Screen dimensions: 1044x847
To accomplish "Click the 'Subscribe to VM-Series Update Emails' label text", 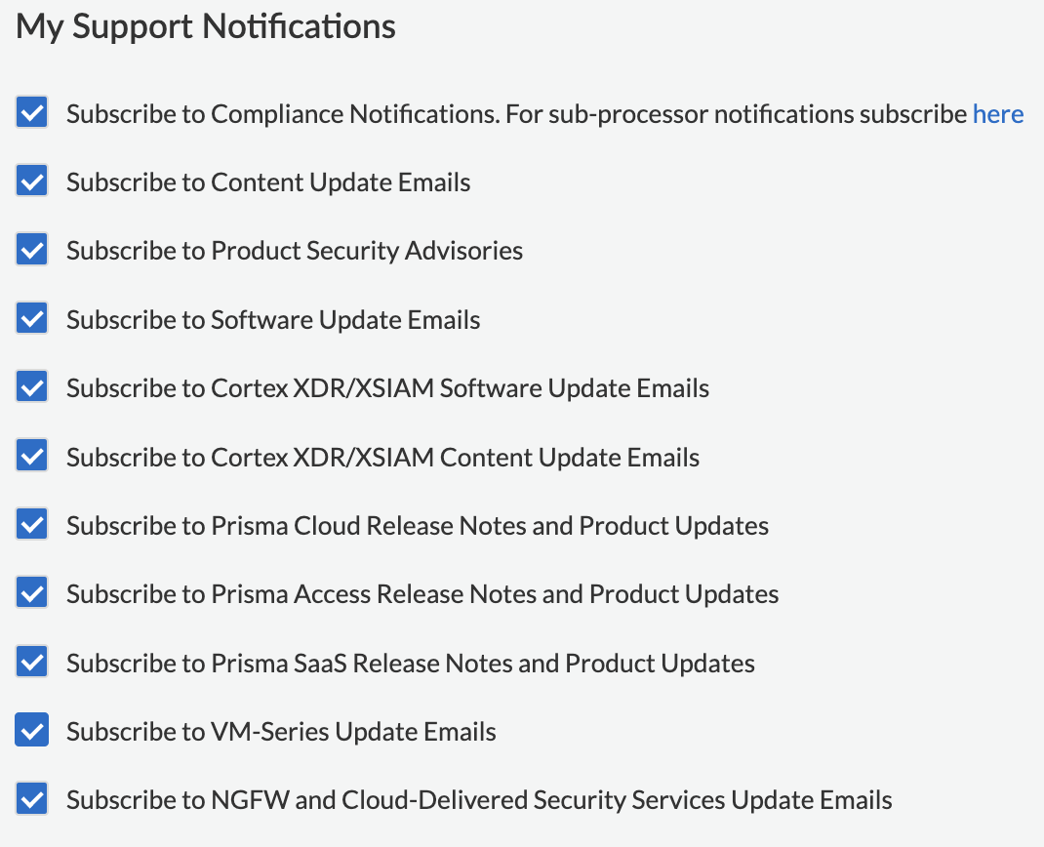I will (x=281, y=732).
